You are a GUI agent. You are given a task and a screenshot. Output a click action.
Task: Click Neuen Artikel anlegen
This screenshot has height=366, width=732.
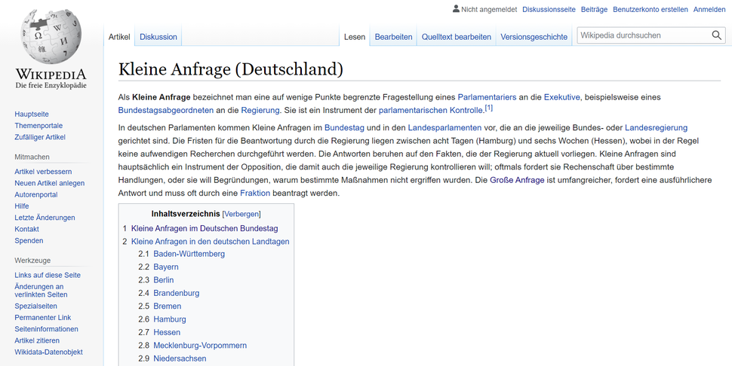(50, 184)
